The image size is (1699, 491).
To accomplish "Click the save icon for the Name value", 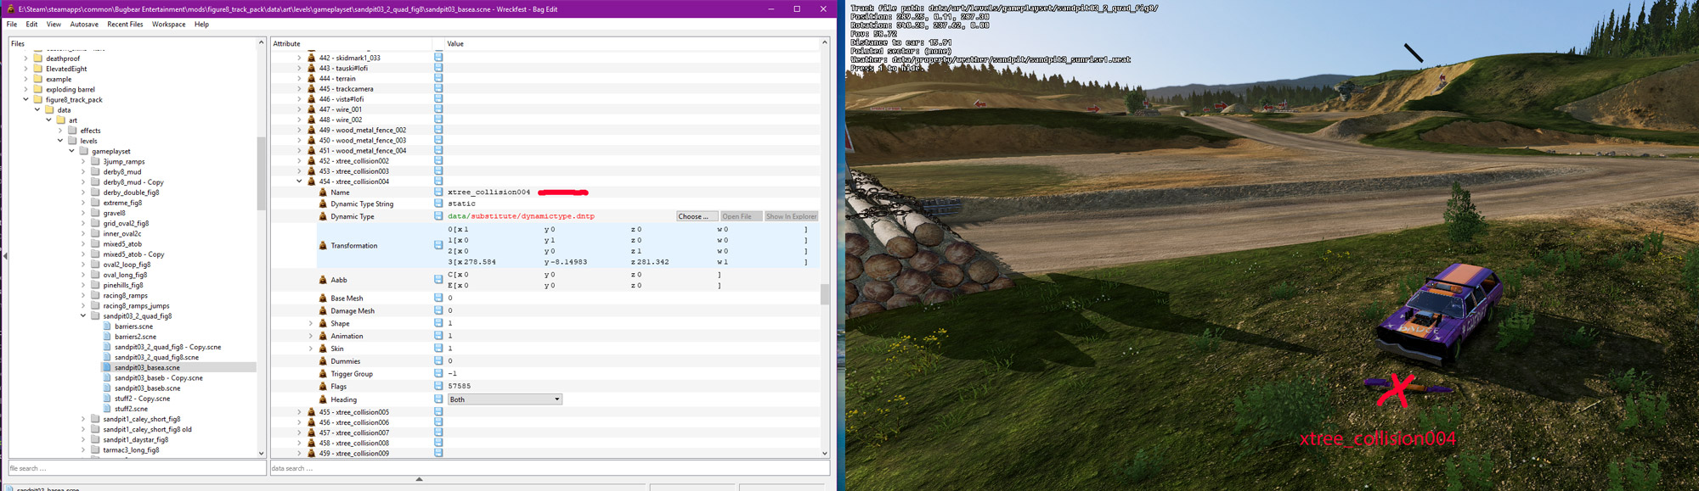I will [x=438, y=192].
